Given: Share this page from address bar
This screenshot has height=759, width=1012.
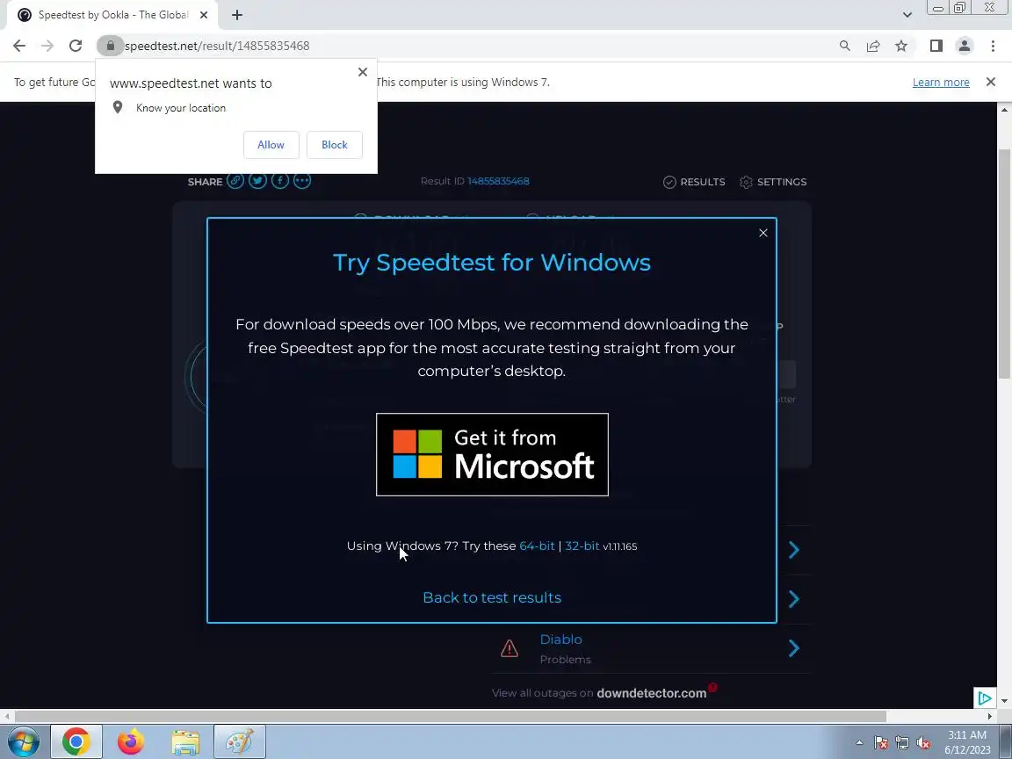Looking at the screenshot, I should tap(873, 46).
